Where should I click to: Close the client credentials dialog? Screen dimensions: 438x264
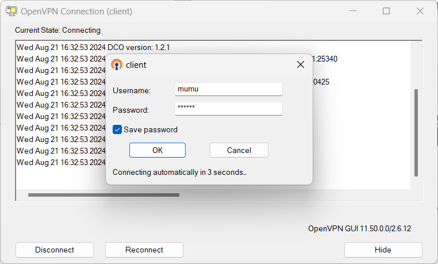[x=300, y=64]
